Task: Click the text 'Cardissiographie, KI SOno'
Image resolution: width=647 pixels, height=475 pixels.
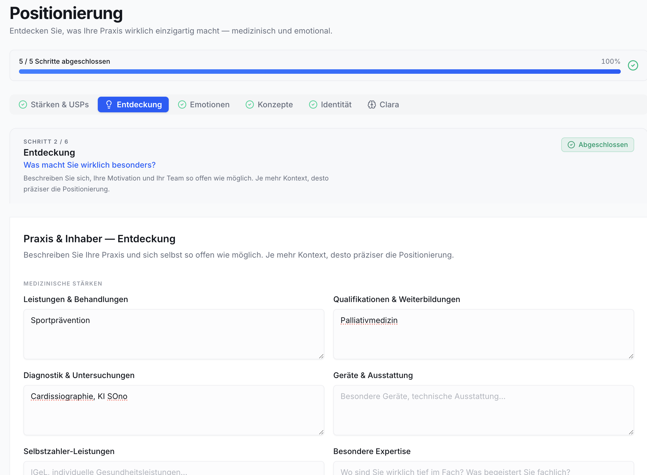Action: tap(79, 396)
